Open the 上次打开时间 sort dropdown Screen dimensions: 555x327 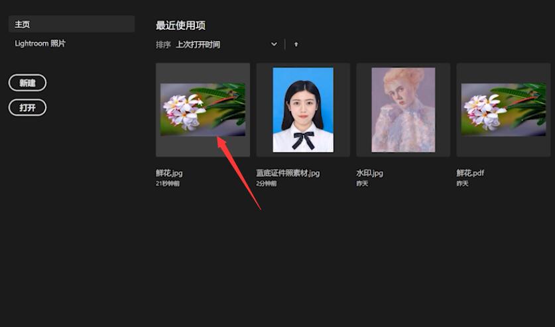click(227, 44)
